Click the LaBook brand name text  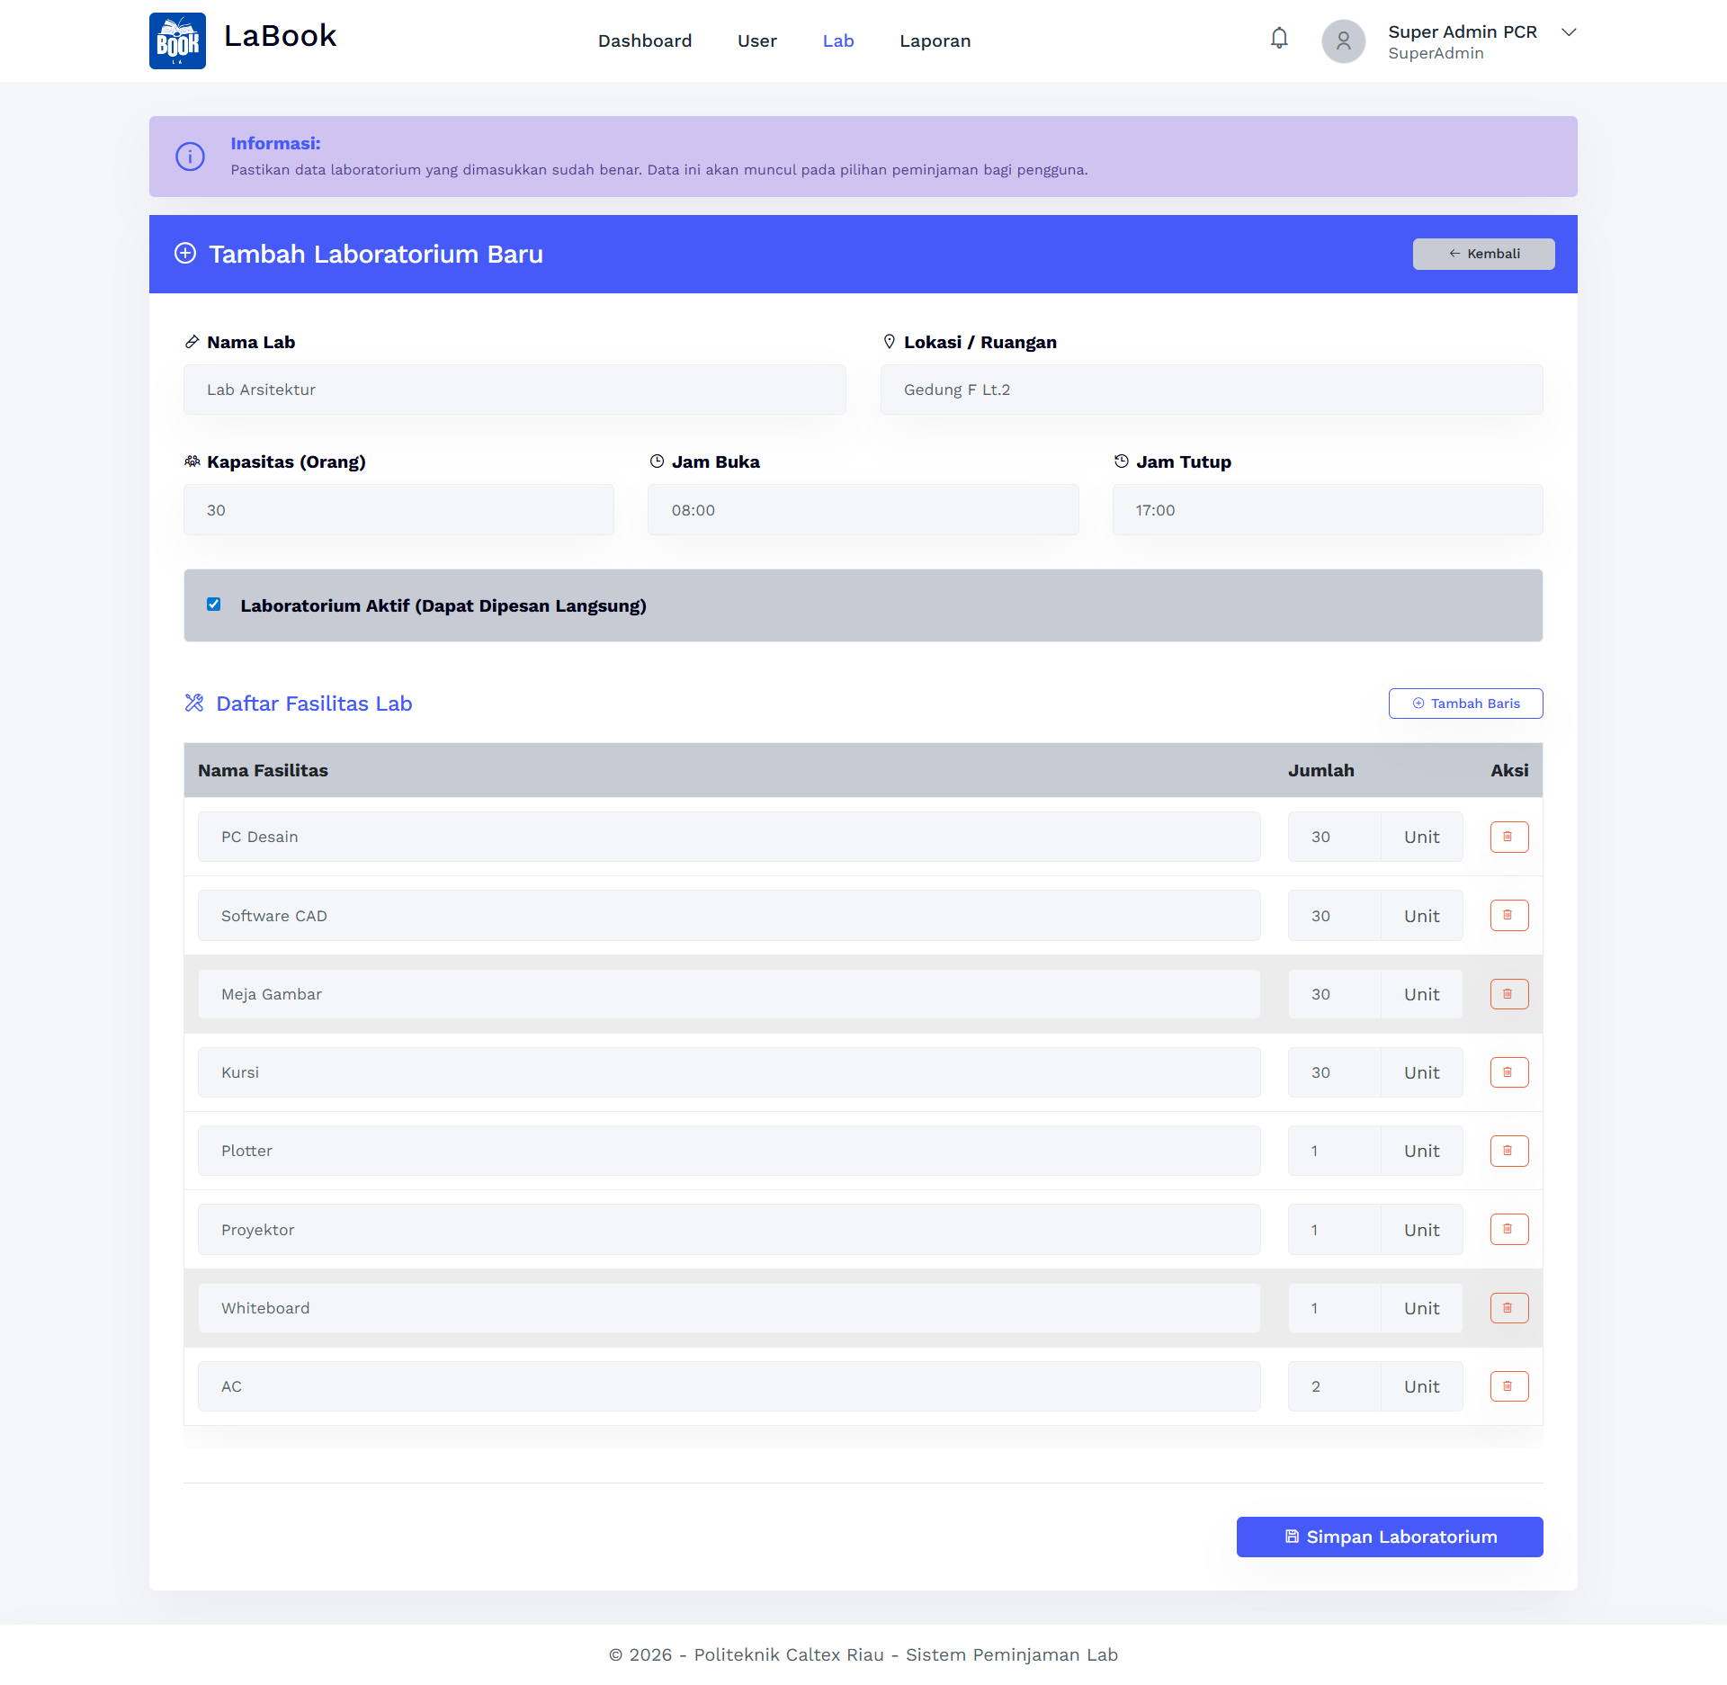point(280,36)
